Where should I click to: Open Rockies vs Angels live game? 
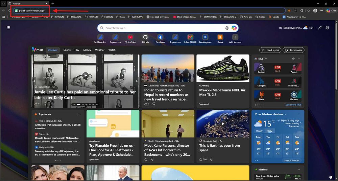(277, 69)
